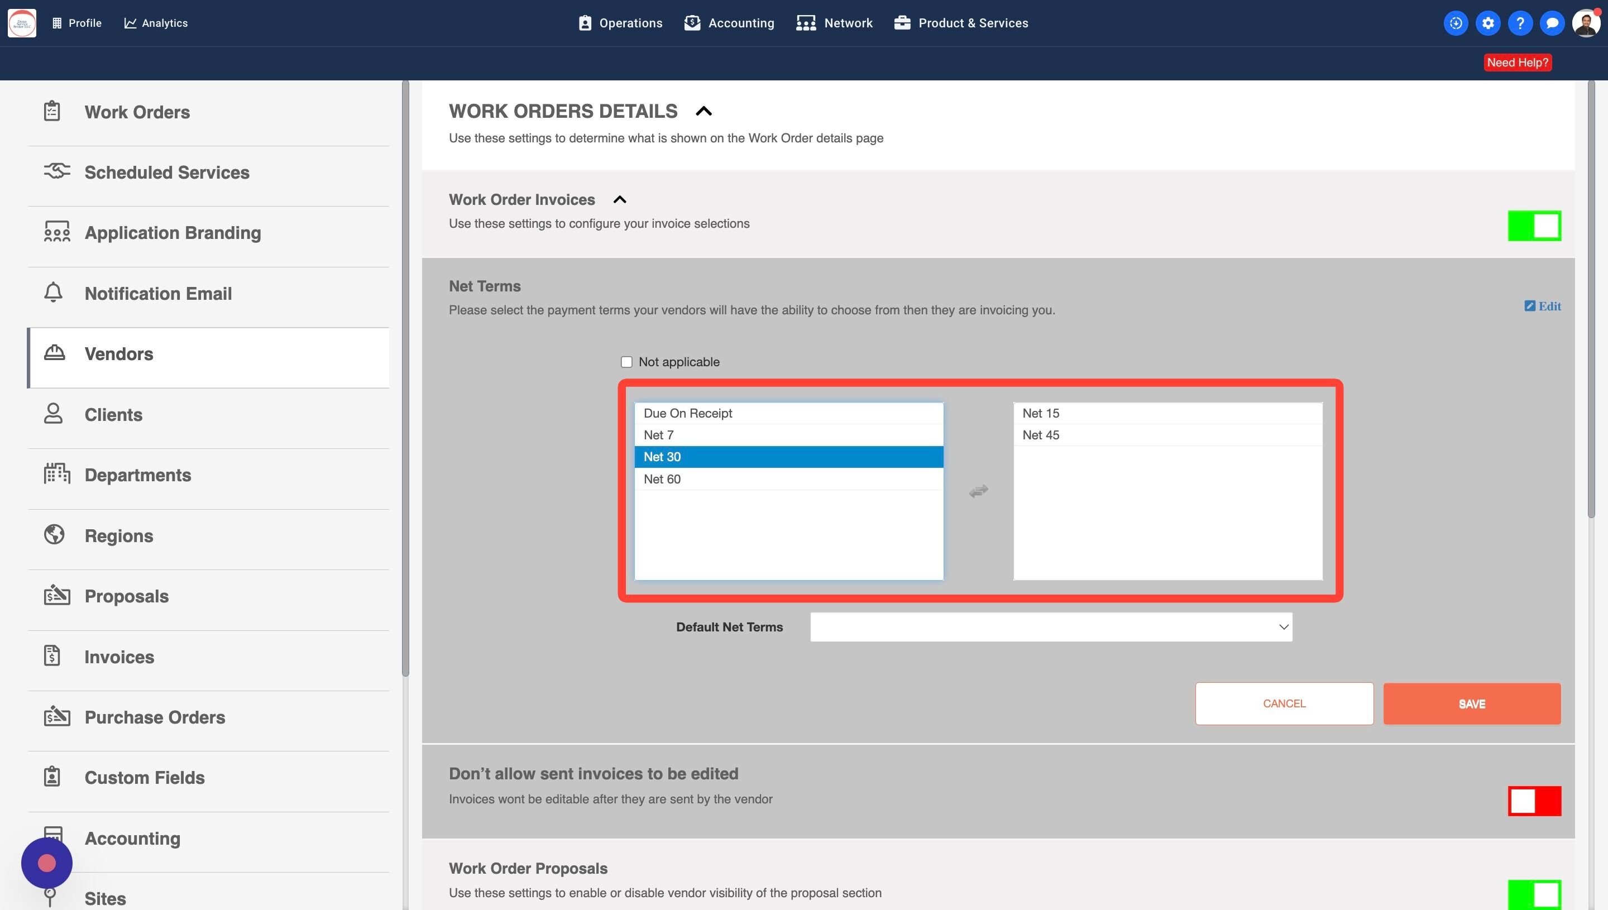The width and height of the screenshot is (1608, 910).
Task: Select Clients in the left sidebar
Action: [x=113, y=414]
